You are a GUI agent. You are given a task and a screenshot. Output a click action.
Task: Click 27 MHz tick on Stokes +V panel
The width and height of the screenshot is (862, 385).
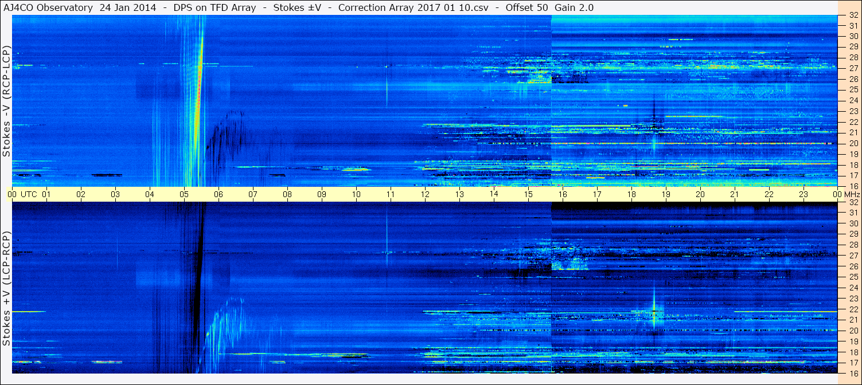(853, 256)
